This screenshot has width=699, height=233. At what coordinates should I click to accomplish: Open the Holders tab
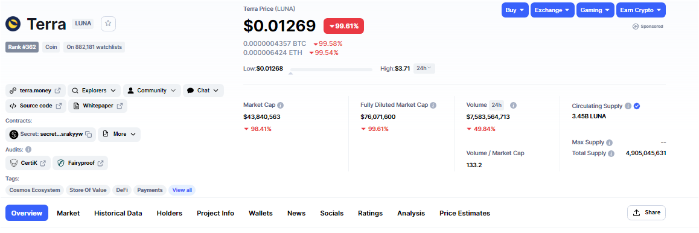(x=170, y=214)
